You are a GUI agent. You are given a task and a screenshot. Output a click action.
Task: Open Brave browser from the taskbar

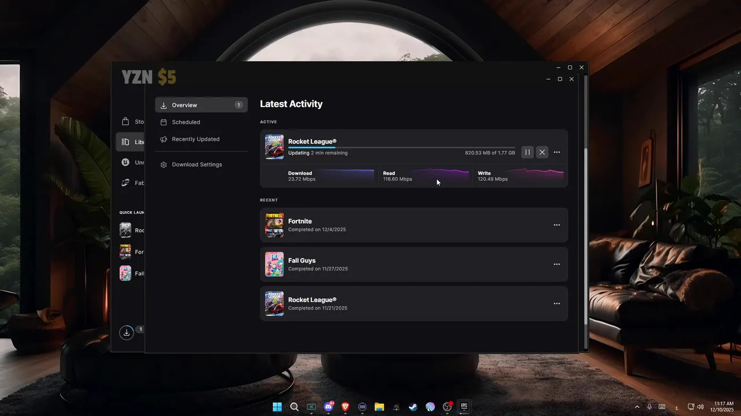tap(346, 407)
